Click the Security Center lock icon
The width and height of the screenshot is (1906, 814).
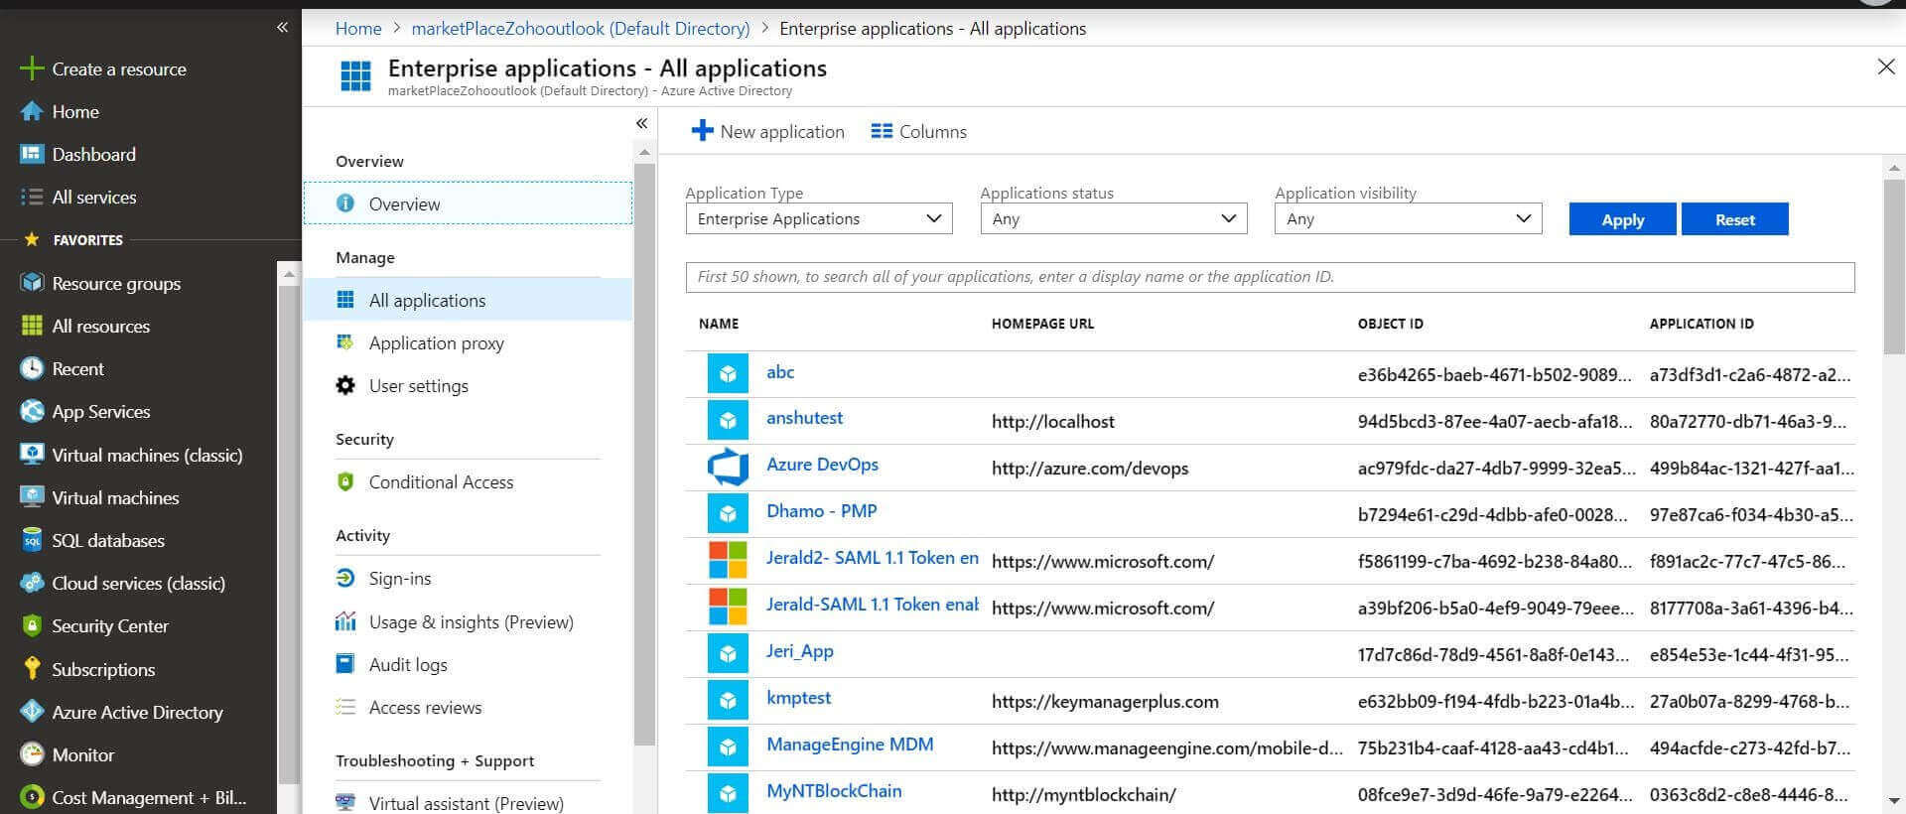click(32, 625)
